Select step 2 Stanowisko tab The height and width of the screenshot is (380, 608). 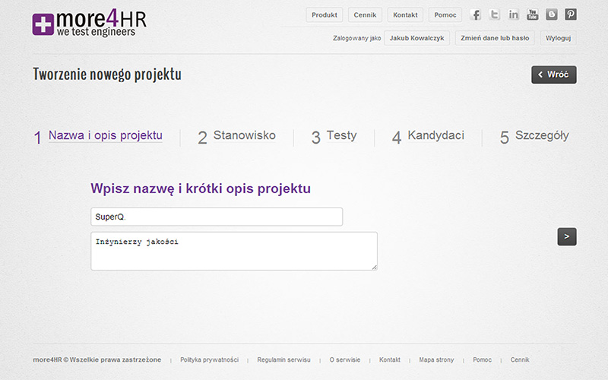pyautogui.click(x=236, y=137)
